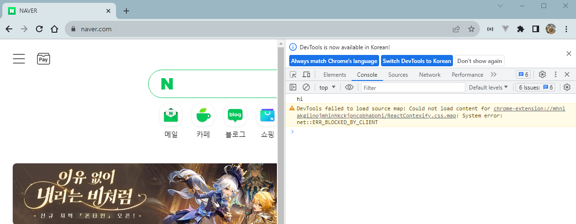The width and height of the screenshot is (576, 224).
Task: Toggle the device toolbar in DevTools
Action: pyautogui.click(x=306, y=74)
